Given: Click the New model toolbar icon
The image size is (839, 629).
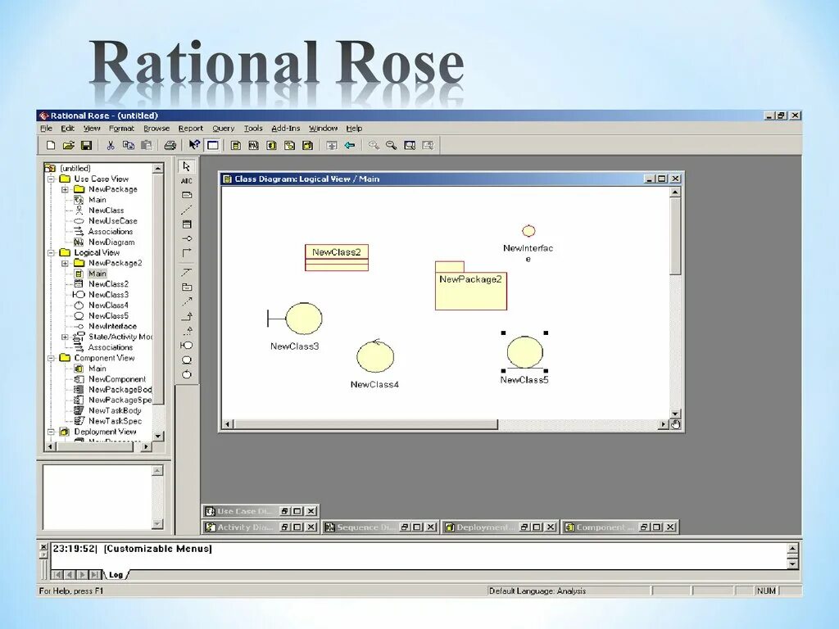Looking at the screenshot, I should coord(51,145).
